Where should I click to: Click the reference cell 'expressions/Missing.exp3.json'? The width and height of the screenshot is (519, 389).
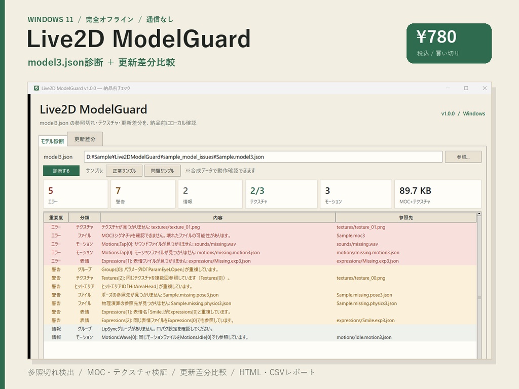tap(367, 261)
